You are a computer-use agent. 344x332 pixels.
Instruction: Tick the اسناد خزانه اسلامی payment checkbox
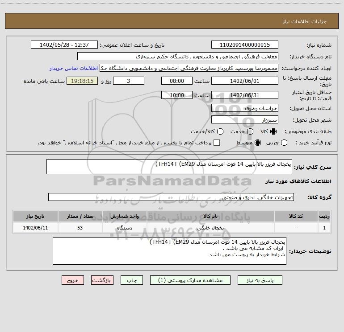coord(217,143)
